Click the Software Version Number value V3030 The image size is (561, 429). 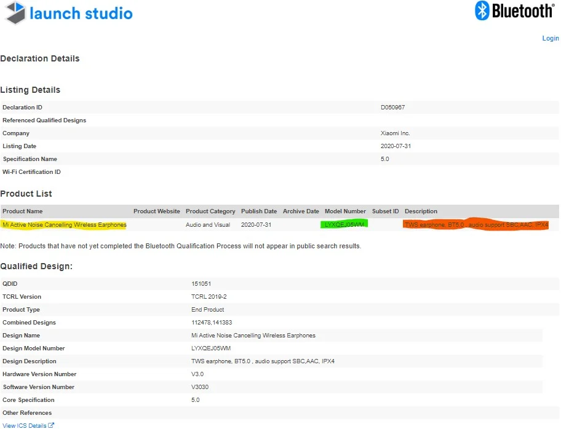pyautogui.click(x=200, y=387)
